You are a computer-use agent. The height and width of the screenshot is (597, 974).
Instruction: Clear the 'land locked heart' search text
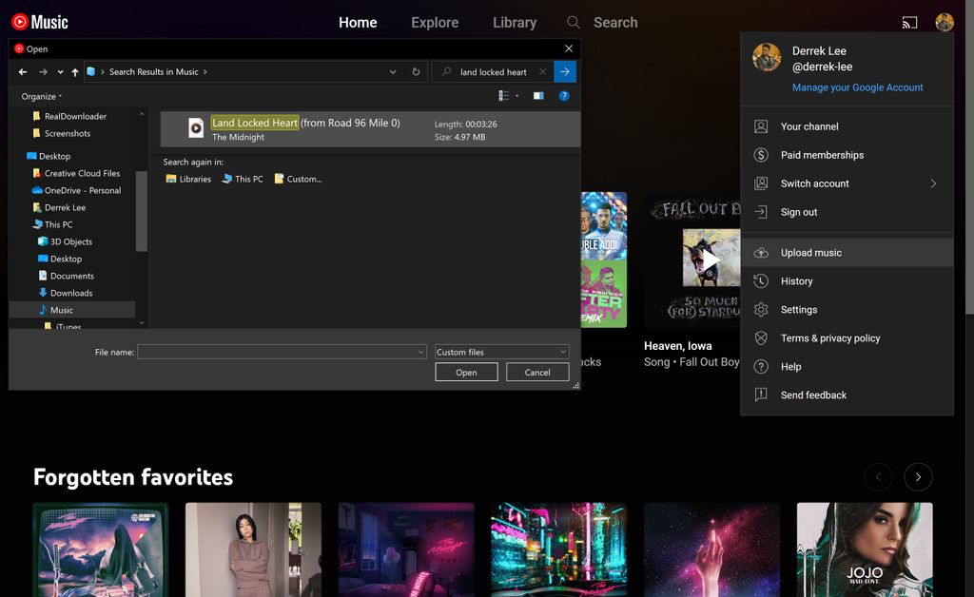(543, 72)
